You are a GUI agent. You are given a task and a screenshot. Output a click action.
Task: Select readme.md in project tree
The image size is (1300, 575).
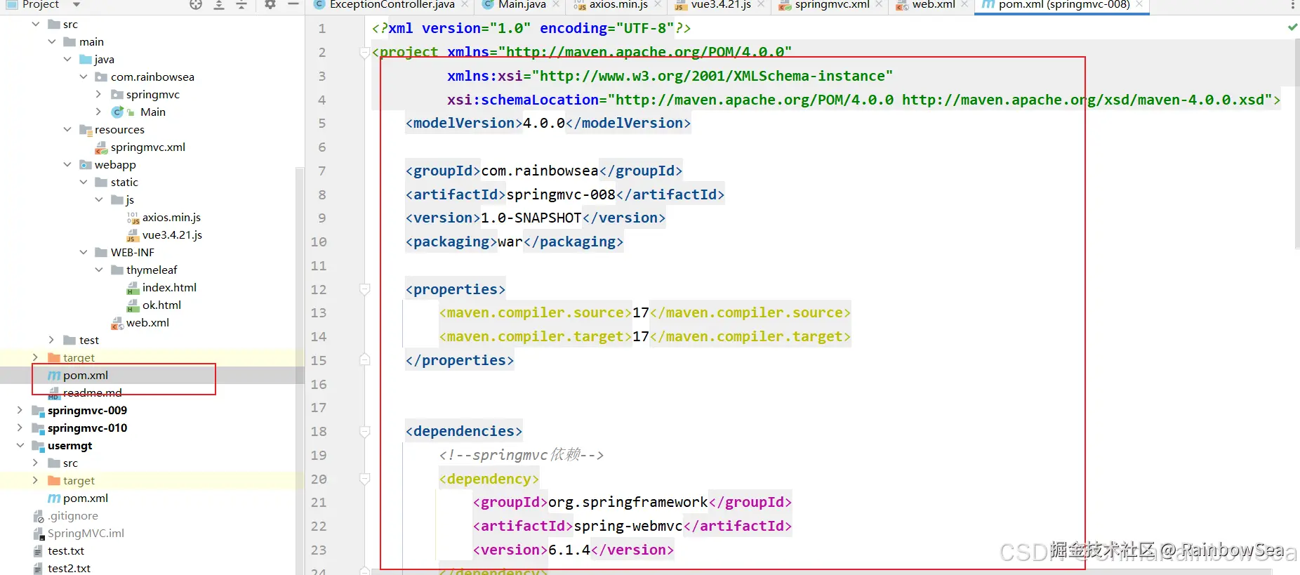(x=92, y=392)
